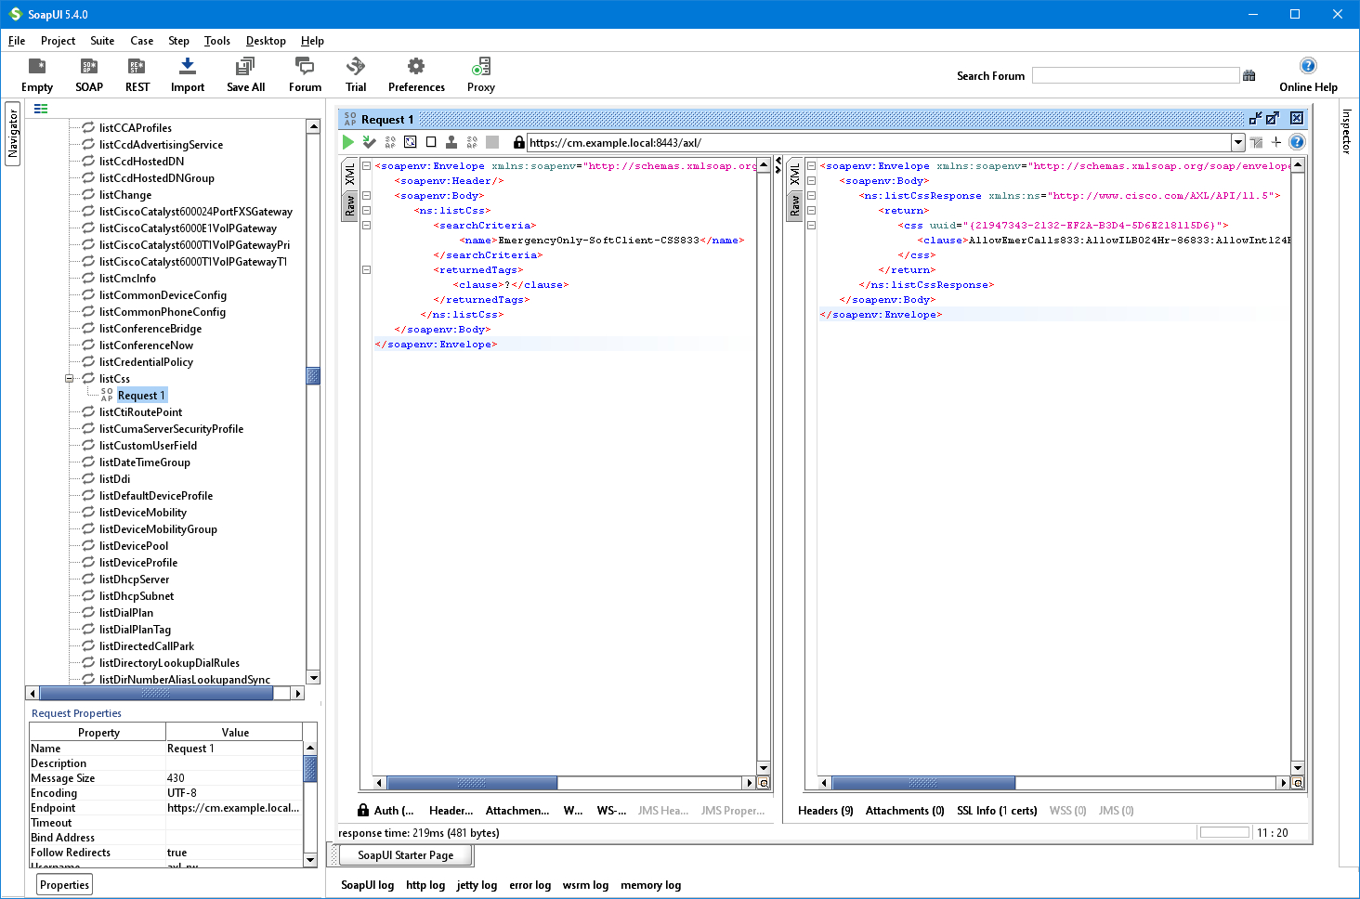
Task: Open Online Help
Action: pyautogui.click(x=1308, y=74)
